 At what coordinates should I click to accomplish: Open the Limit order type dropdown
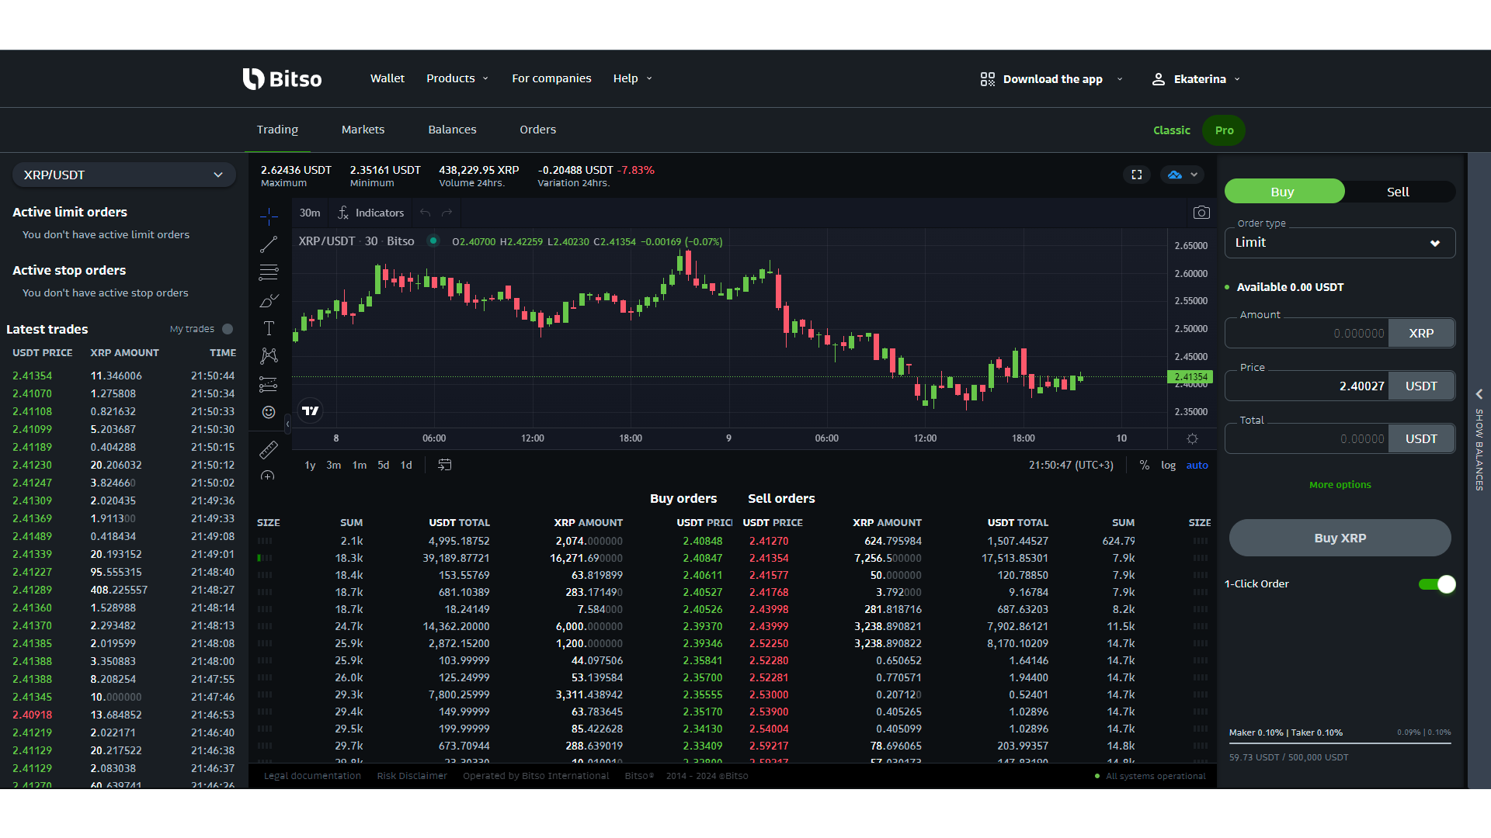click(1339, 242)
